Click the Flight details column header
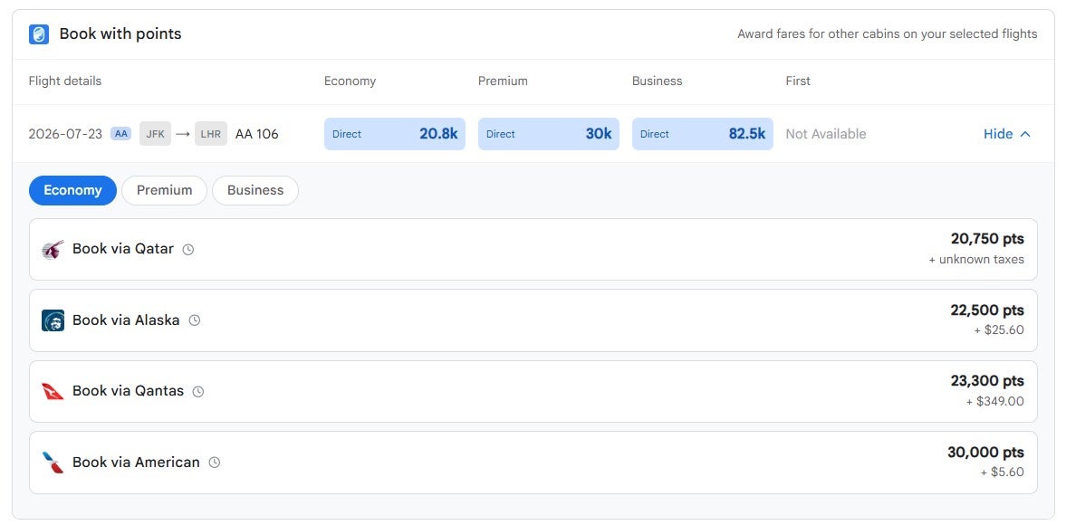The width and height of the screenshot is (1066, 525). [64, 81]
